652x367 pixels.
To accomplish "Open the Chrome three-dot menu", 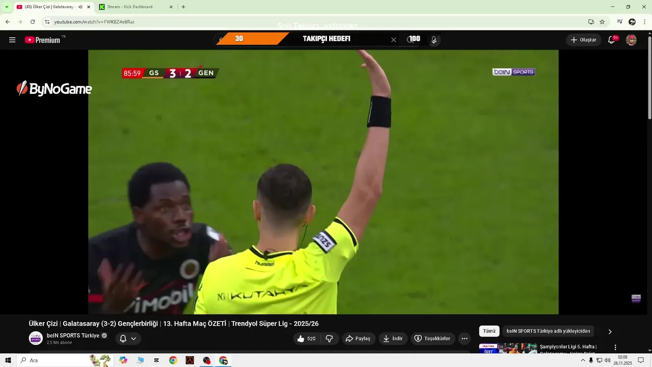I will 645,22.
